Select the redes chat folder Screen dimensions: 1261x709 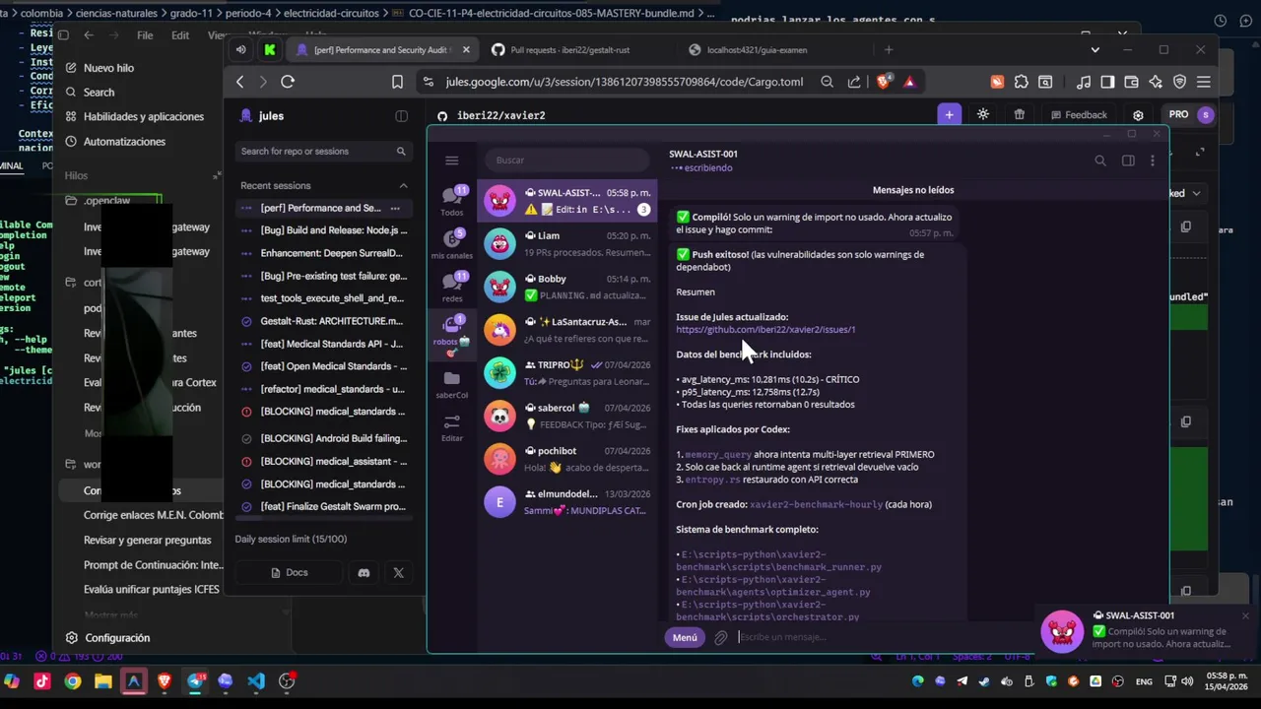pyautogui.click(x=452, y=287)
